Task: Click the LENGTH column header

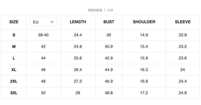Action: [78, 22]
